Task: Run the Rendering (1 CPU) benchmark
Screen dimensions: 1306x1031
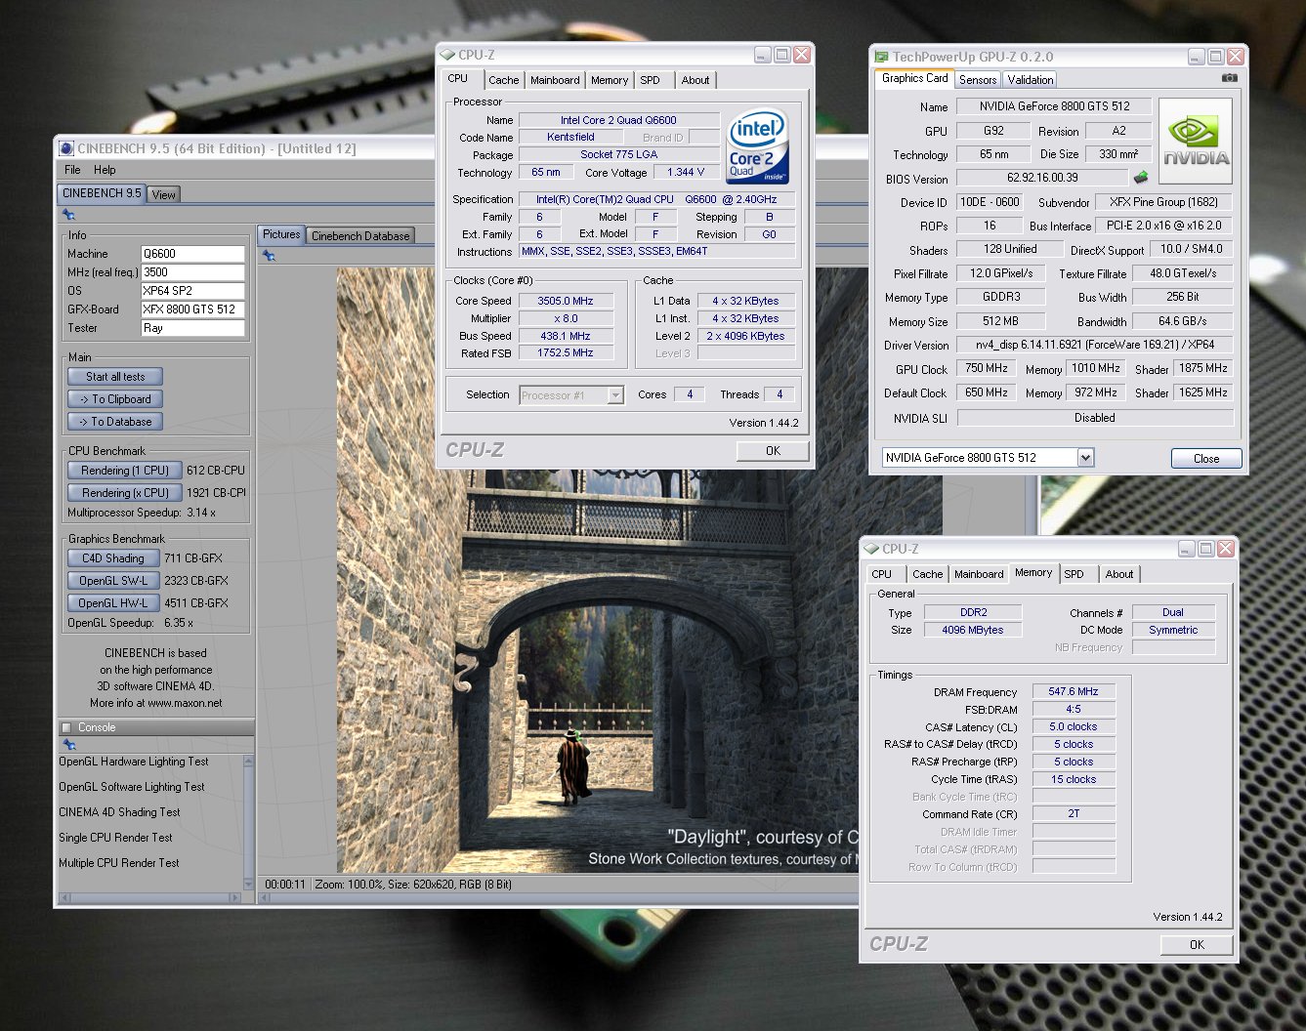Action: [x=125, y=471]
